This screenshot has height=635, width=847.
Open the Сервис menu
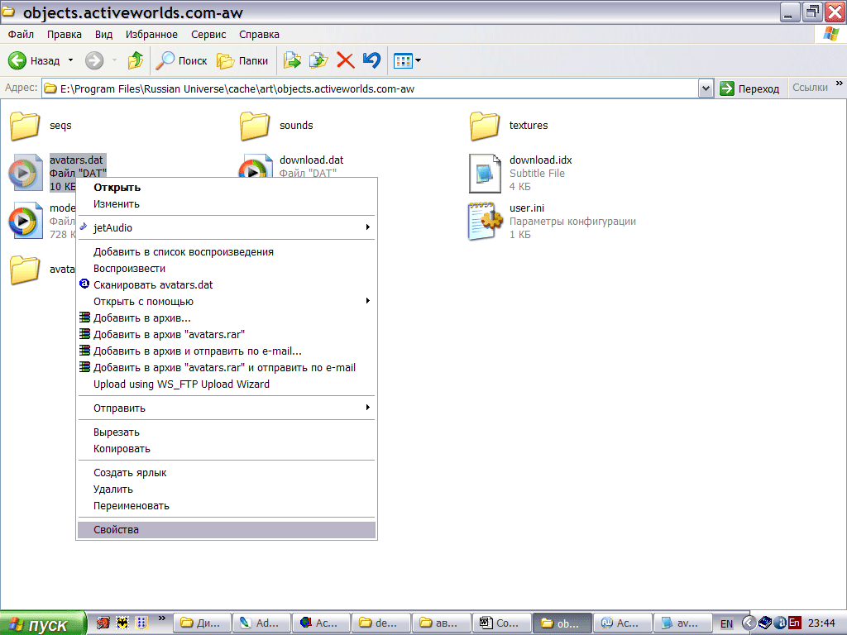tap(208, 35)
